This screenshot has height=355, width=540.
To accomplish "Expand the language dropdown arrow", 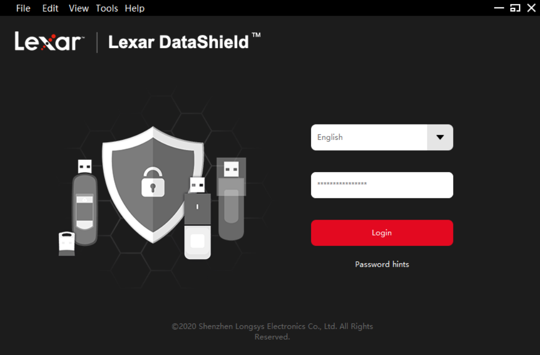I will 440,137.
